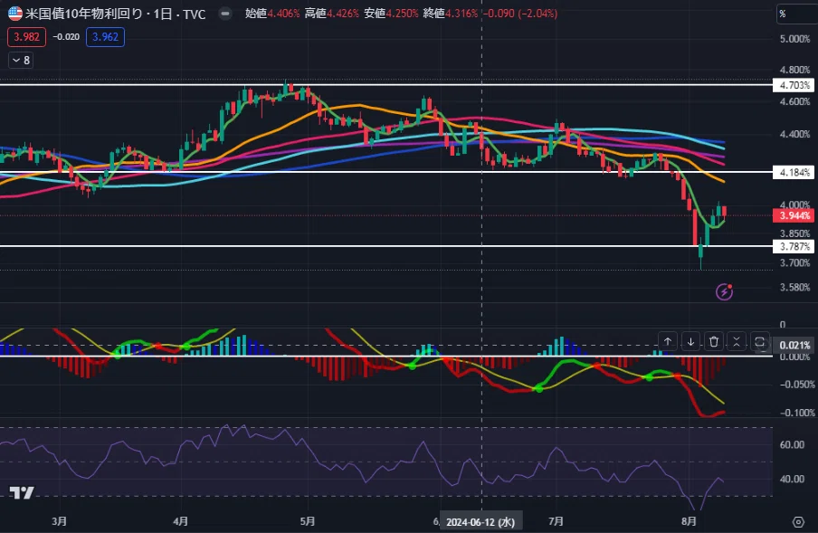The height and width of the screenshot is (533, 818).
Task: Click the market status minus icon
Action: coord(225,13)
